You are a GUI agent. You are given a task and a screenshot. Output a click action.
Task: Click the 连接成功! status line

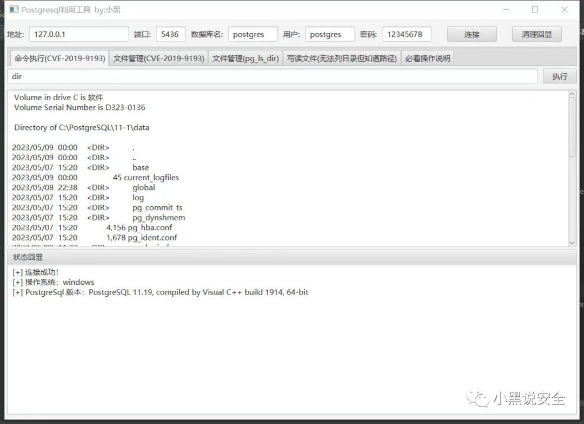tap(35, 272)
